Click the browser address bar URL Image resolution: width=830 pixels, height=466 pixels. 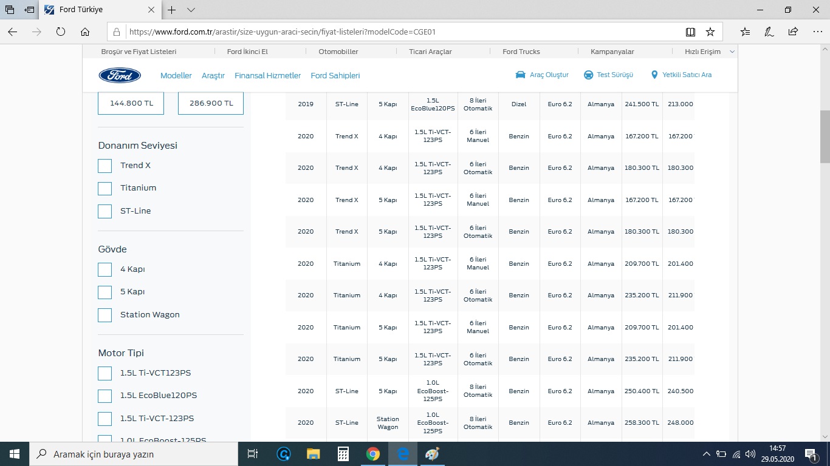(x=282, y=32)
